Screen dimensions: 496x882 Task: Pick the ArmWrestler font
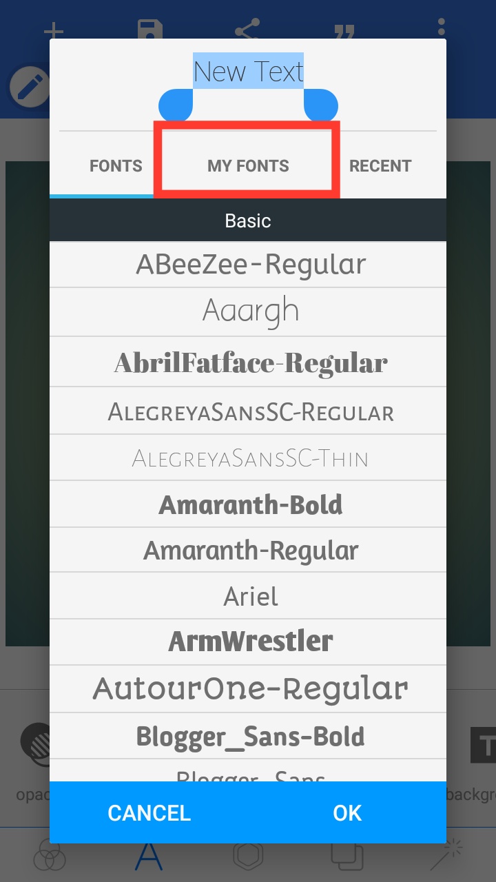(248, 642)
